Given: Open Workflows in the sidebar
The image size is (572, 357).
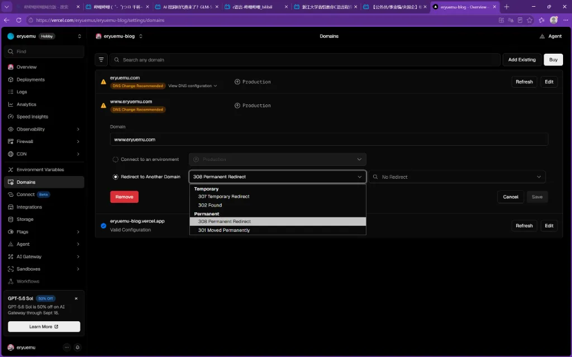Looking at the screenshot, I should point(44,282).
